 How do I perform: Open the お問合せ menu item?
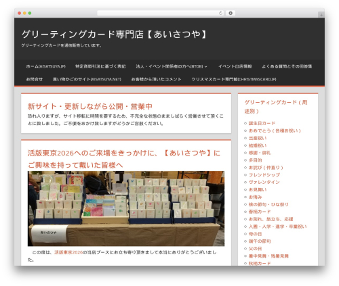tap(35, 79)
